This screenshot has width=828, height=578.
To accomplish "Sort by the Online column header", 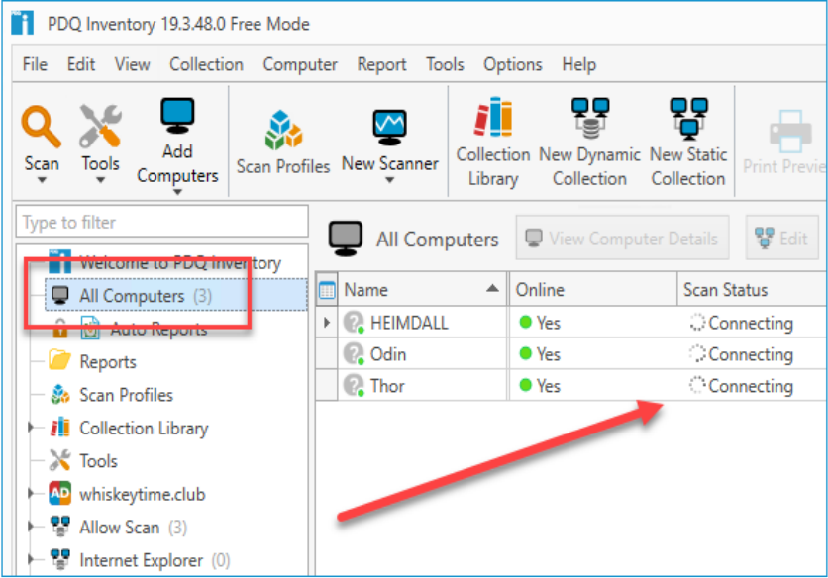I will [x=592, y=290].
